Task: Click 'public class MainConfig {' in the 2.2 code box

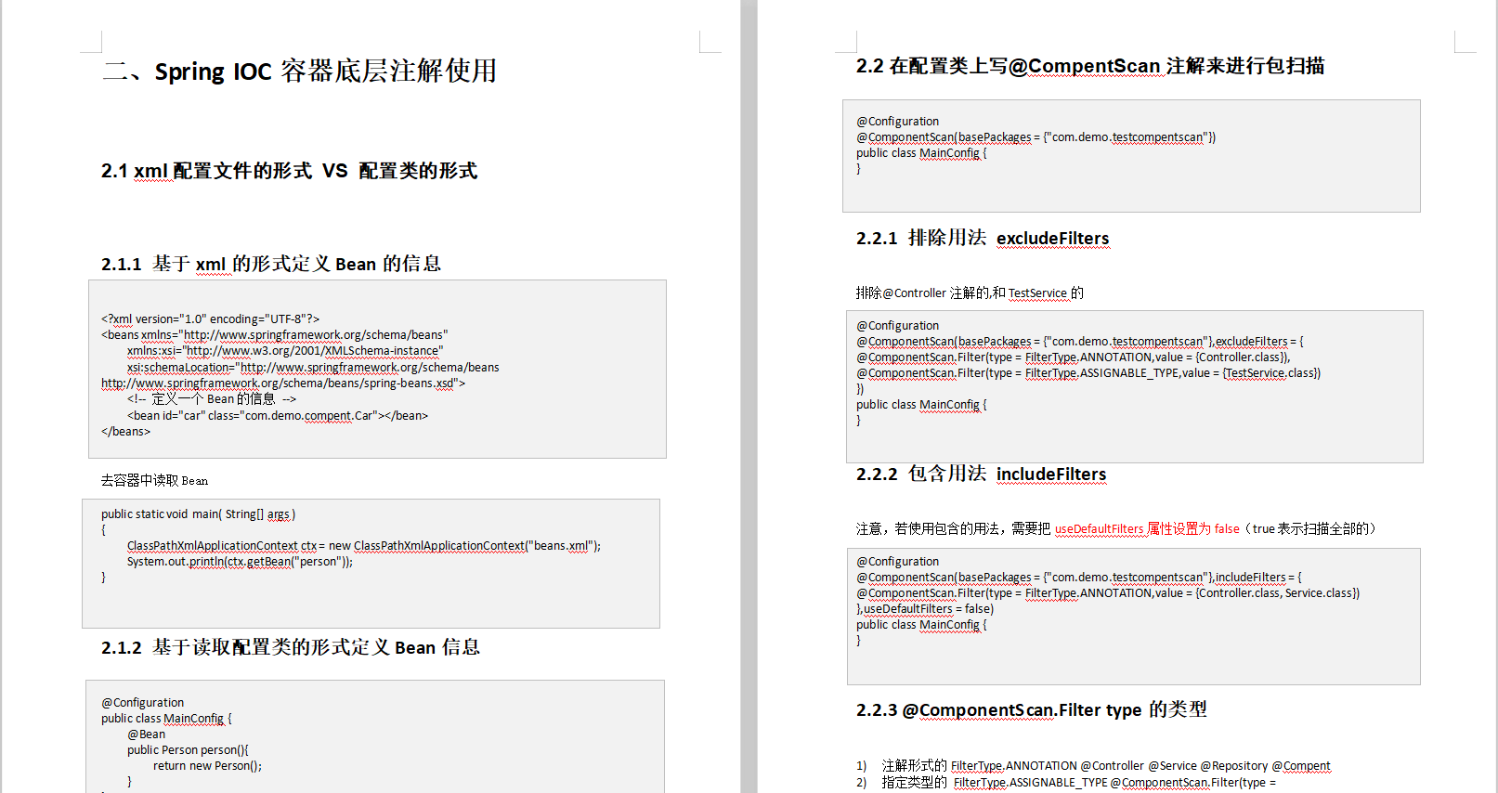Action: point(921,152)
